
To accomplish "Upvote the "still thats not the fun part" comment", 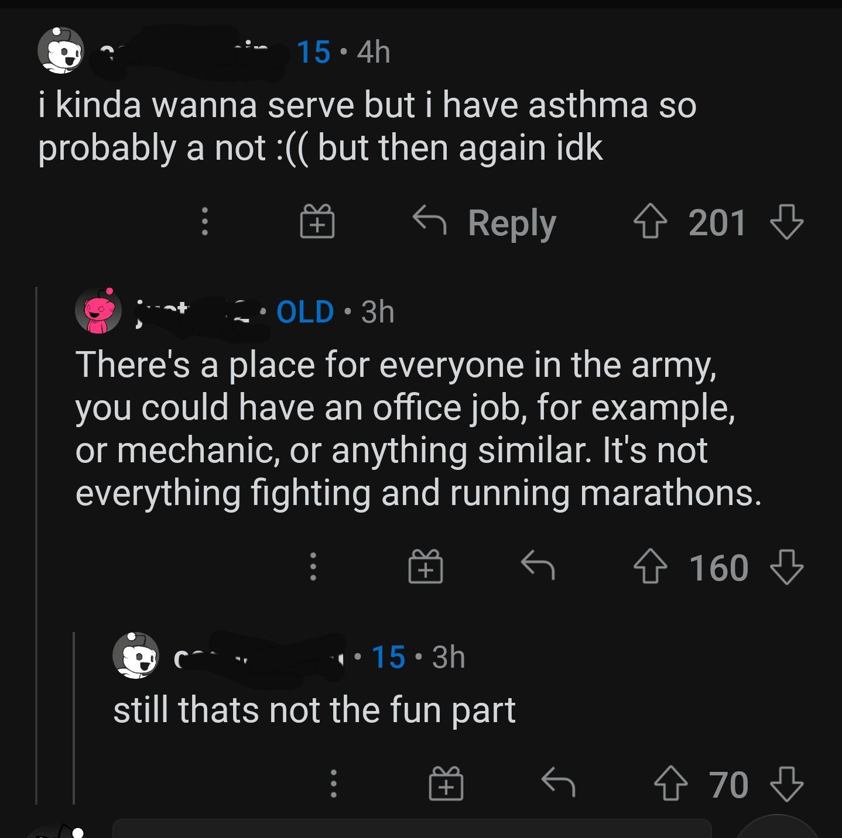I will pyautogui.click(x=670, y=784).
